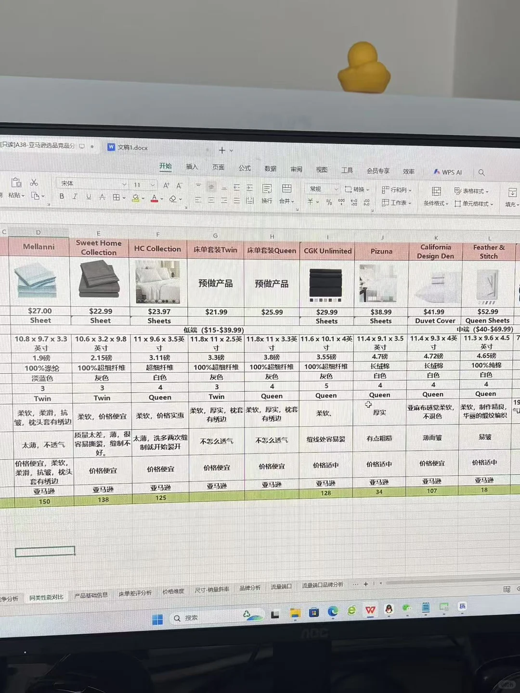The width and height of the screenshot is (520, 693).
Task: Click the ribbon search magnifier icon
Action: (x=481, y=172)
